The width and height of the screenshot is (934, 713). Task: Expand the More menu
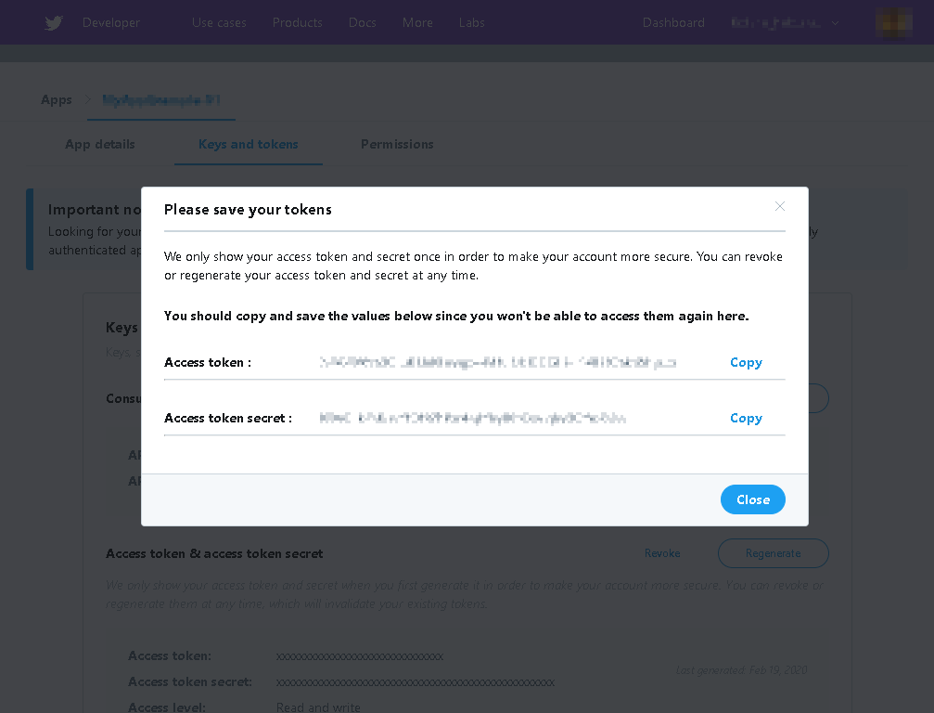(x=417, y=22)
